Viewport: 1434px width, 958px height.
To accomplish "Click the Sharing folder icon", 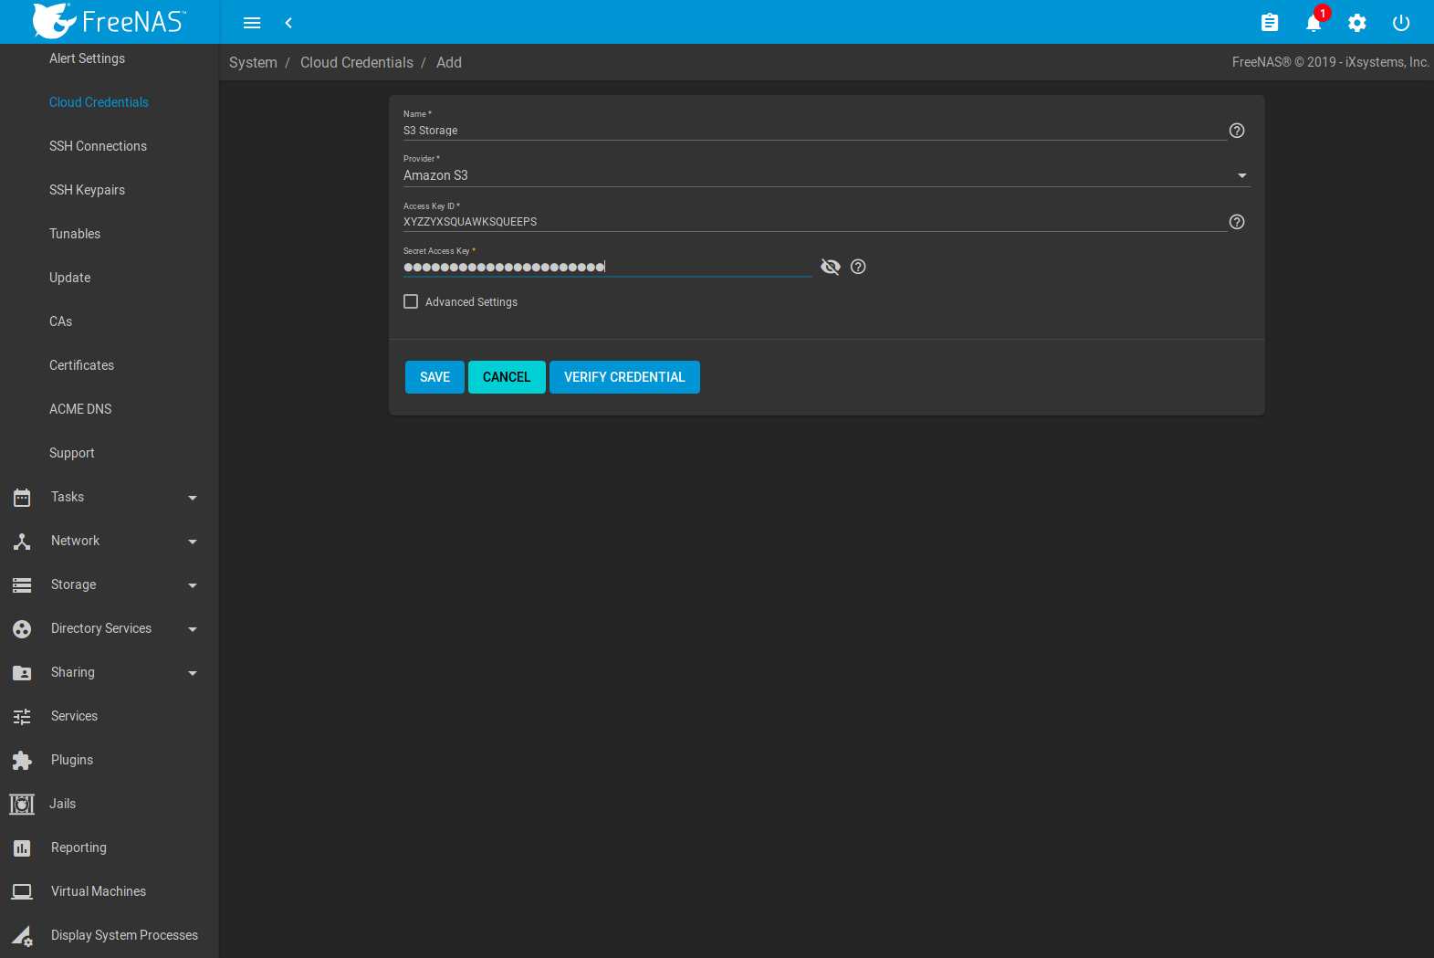I will pyautogui.click(x=22, y=672).
